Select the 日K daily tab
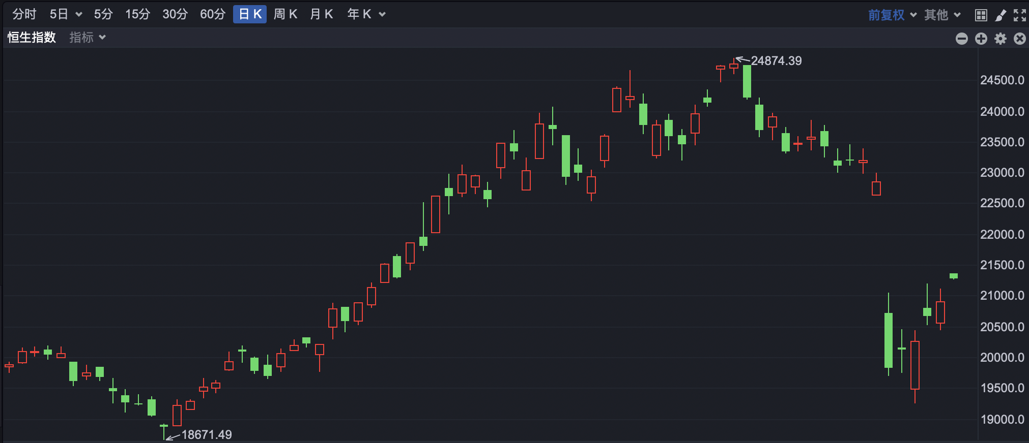This screenshot has width=1029, height=443. [x=250, y=14]
